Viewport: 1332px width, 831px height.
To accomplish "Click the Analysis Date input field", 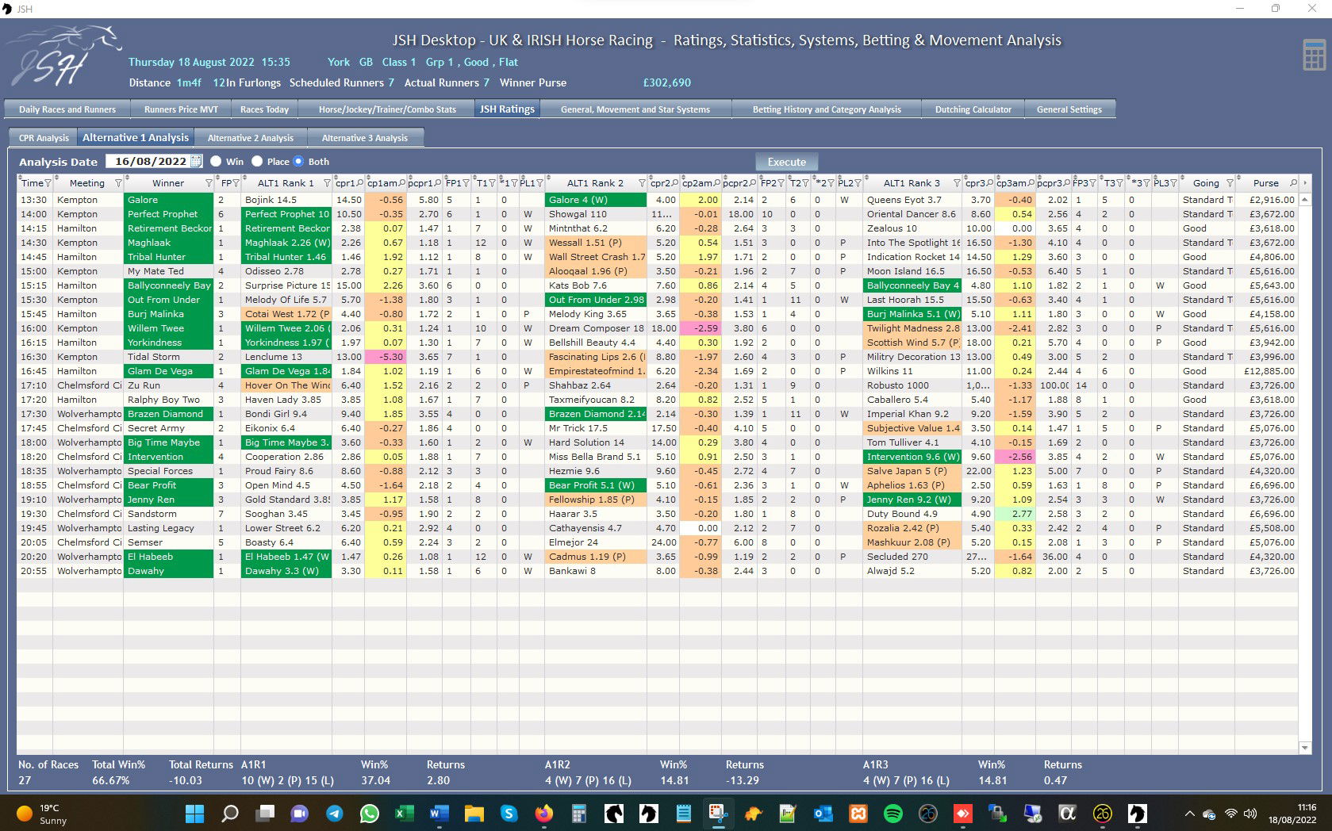I will tap(148, 161).
